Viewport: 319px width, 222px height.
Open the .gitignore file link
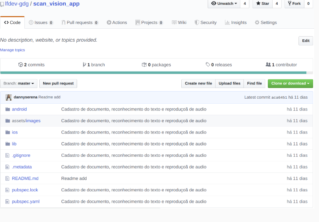(x=21, y=156)
